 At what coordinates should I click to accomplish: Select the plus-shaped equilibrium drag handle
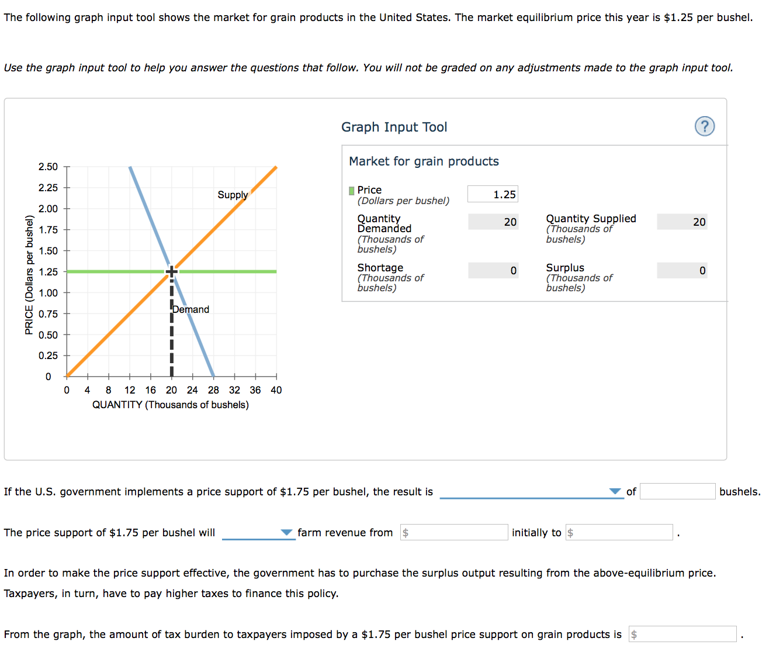click(171, 271)
